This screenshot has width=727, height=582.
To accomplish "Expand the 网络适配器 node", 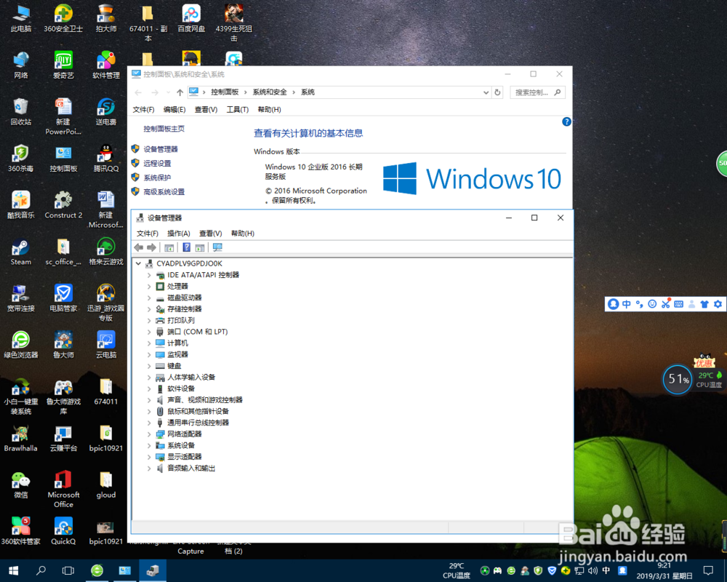I will pyautogui.click(x=149, y=434).
